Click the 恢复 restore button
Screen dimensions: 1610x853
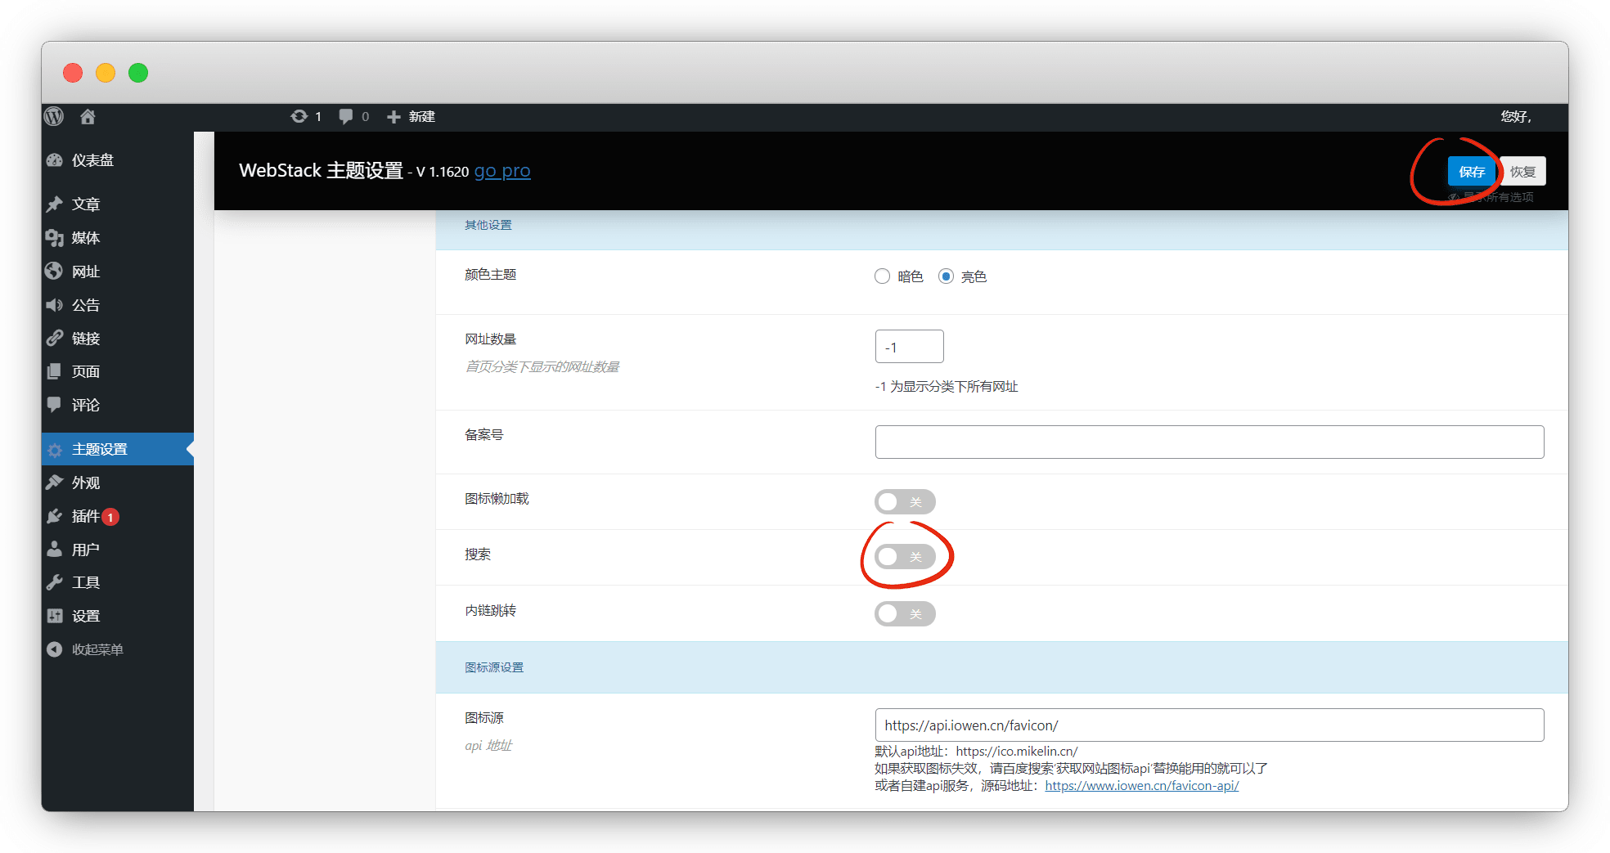click(1522, 172)
